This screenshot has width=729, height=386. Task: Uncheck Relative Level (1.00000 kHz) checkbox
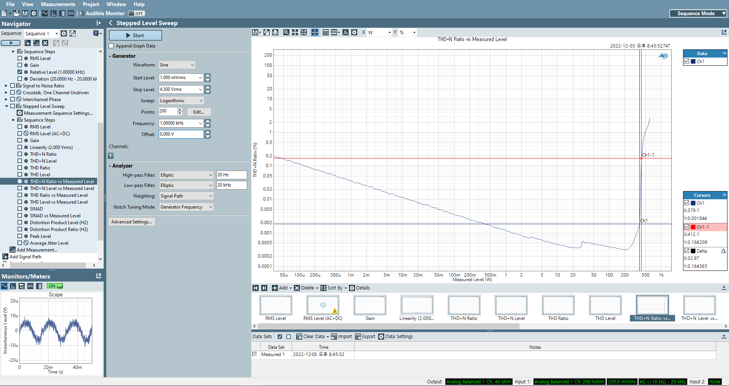tap(20, 72)
